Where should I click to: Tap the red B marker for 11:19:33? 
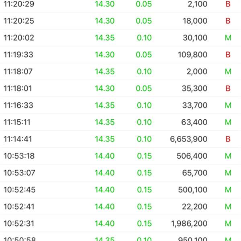pyautogui.click(x=228, y=55)
